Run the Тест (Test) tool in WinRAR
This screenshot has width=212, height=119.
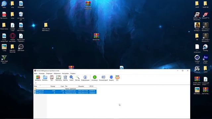point(52,78)
